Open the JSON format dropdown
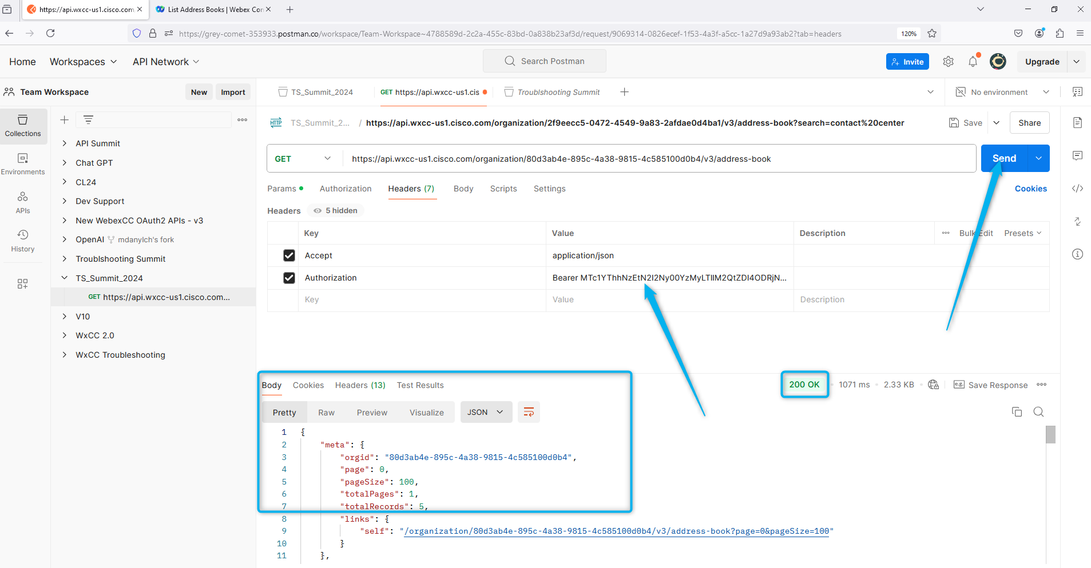 [x=486, y=412]
